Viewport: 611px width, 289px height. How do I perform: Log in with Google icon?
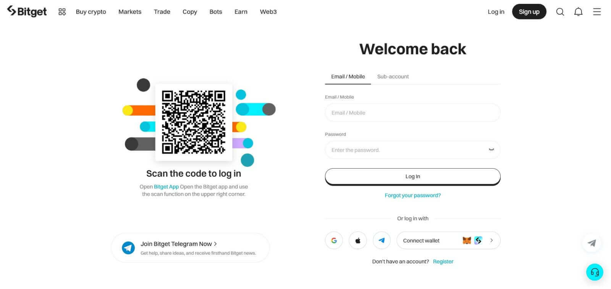(334, 240)
